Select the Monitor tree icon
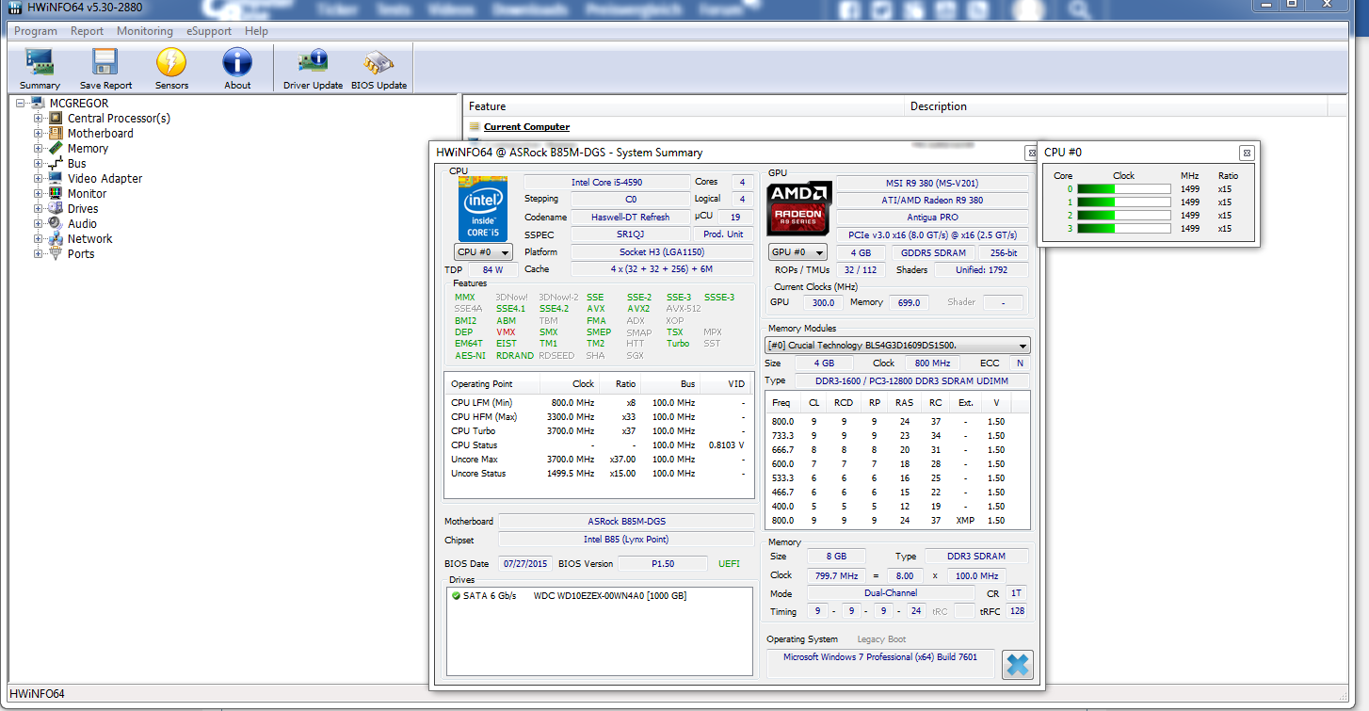The height and width of the screenshot is (711, 1369). coord(56,194)
